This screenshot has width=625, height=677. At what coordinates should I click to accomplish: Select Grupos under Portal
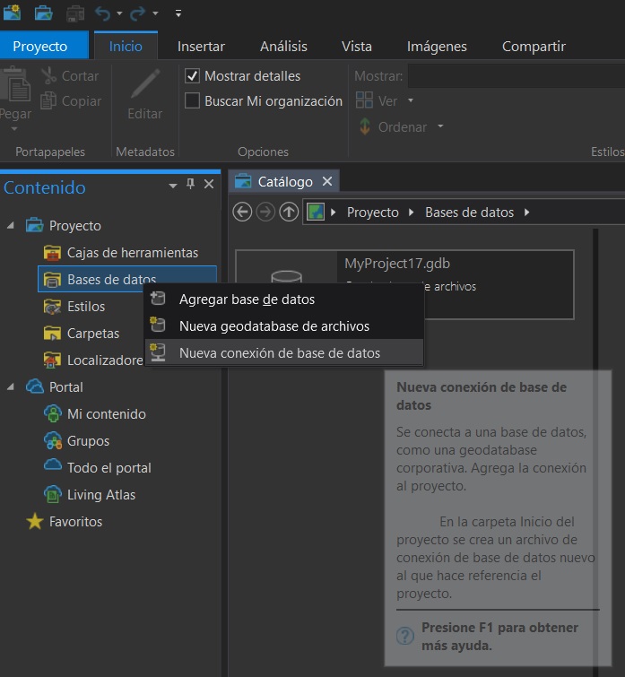77,441
